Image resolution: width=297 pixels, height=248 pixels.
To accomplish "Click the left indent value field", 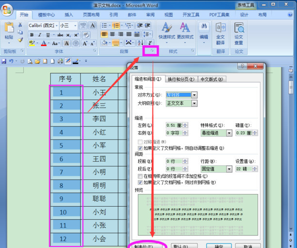I will click(174, 125).
